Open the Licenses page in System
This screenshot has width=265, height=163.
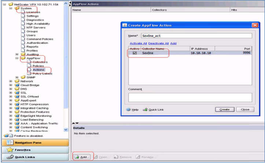pyautogui.click(x=33, y=12)
